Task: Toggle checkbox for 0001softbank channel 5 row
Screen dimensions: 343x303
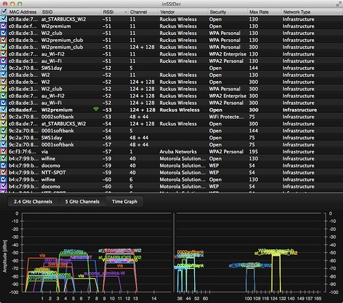Action: tap(3, 130)
